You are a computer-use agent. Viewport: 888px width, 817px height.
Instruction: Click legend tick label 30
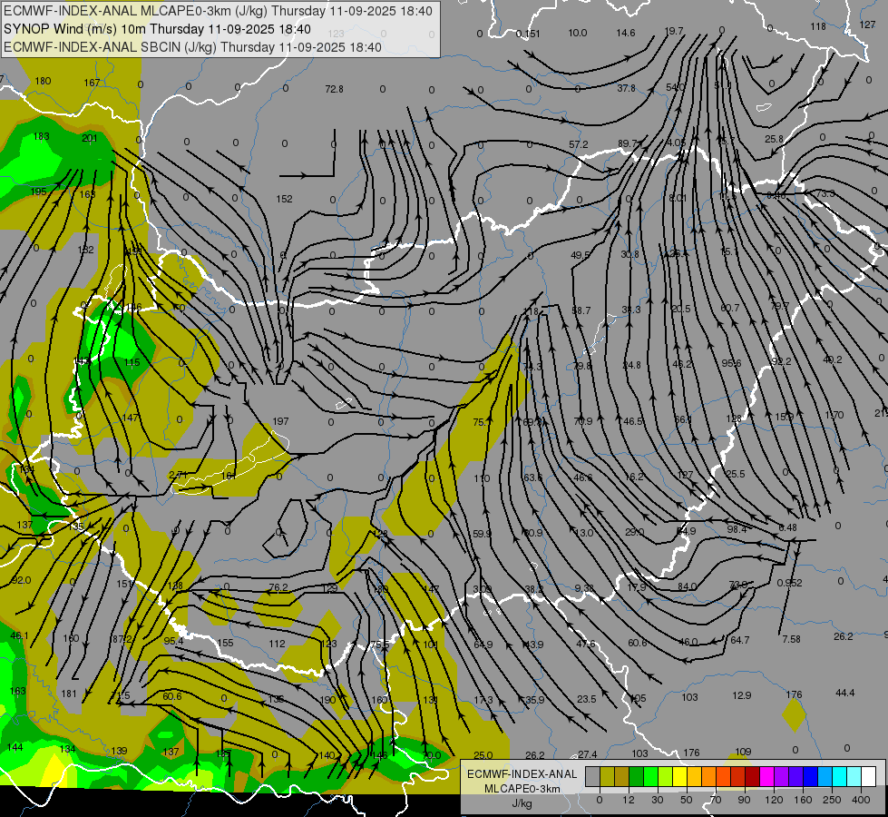click(657, 800)
